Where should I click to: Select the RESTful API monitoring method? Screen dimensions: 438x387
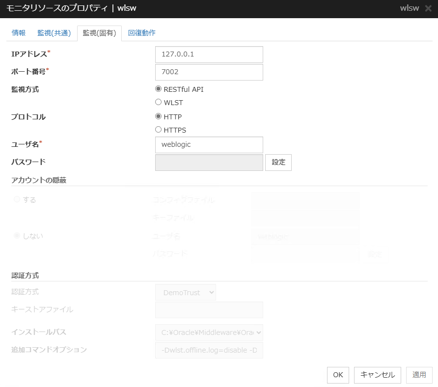[158, 89]
